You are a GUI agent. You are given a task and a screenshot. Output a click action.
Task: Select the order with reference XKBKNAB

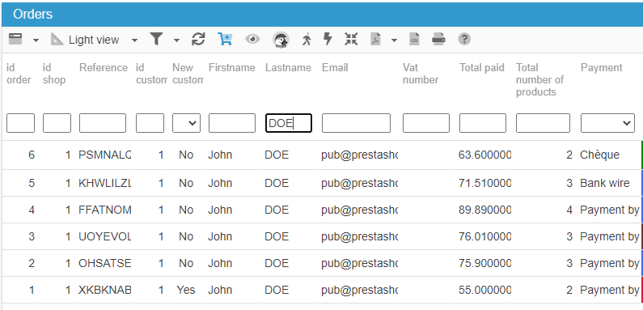(105, 290)
